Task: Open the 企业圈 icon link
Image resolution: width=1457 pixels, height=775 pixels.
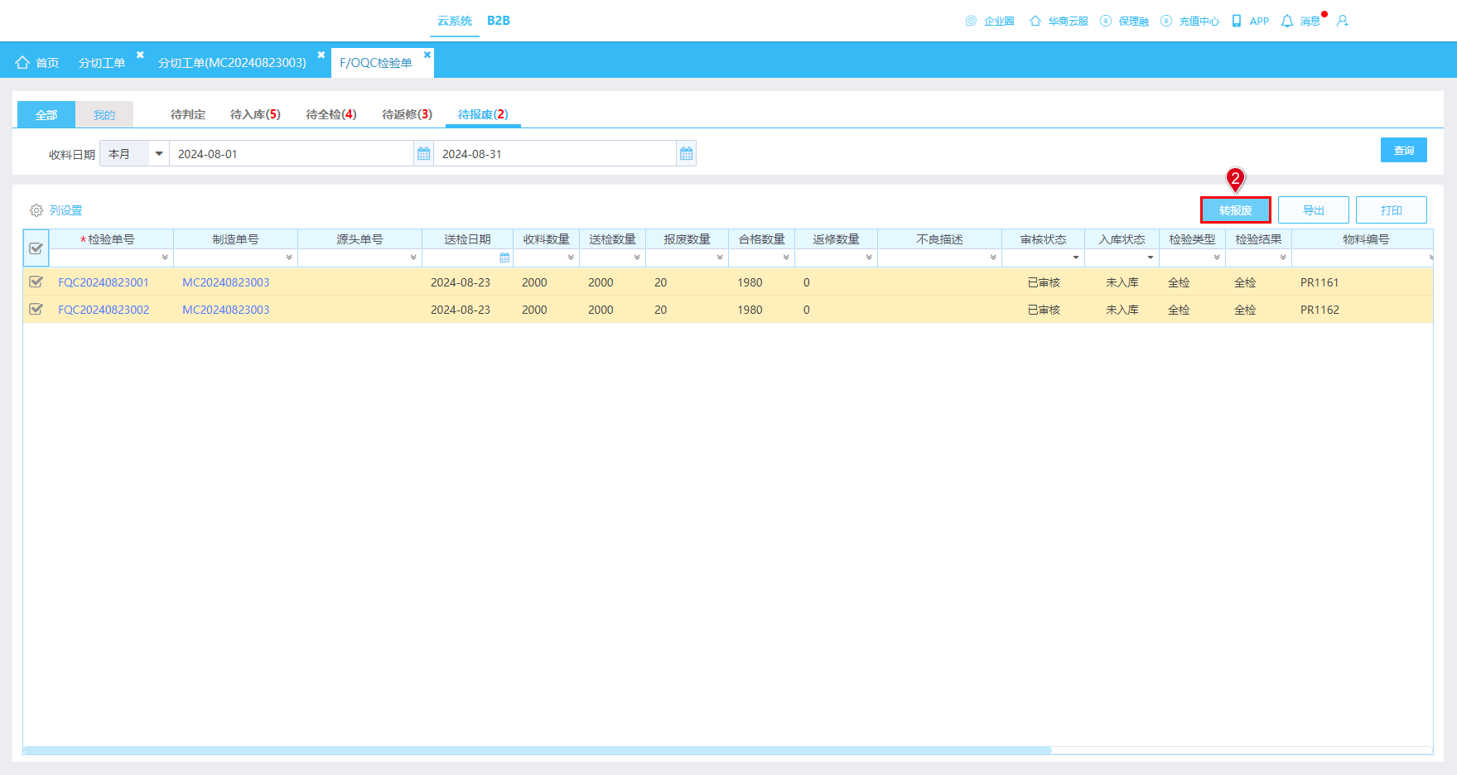Action: (x=971, y=21)
